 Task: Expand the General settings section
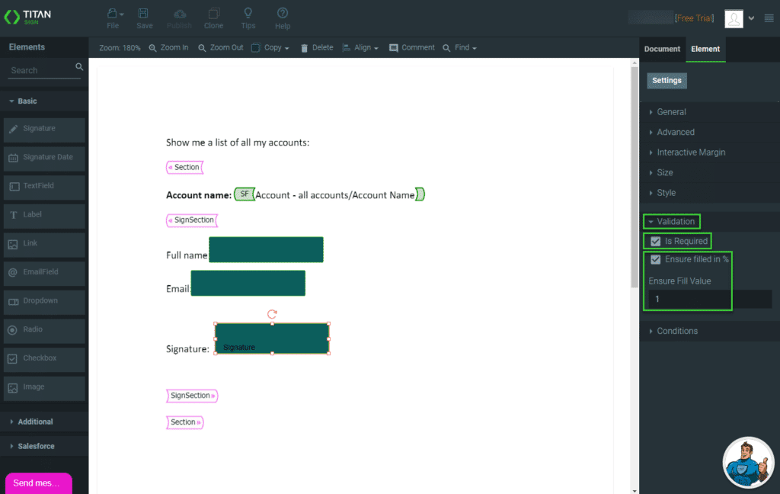tap(671, 112)
